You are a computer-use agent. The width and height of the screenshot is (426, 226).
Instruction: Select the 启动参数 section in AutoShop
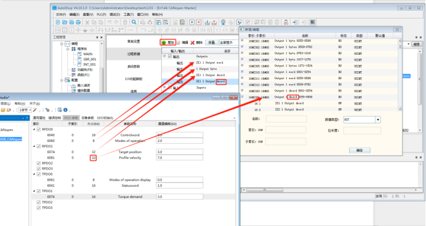[134, 66]
